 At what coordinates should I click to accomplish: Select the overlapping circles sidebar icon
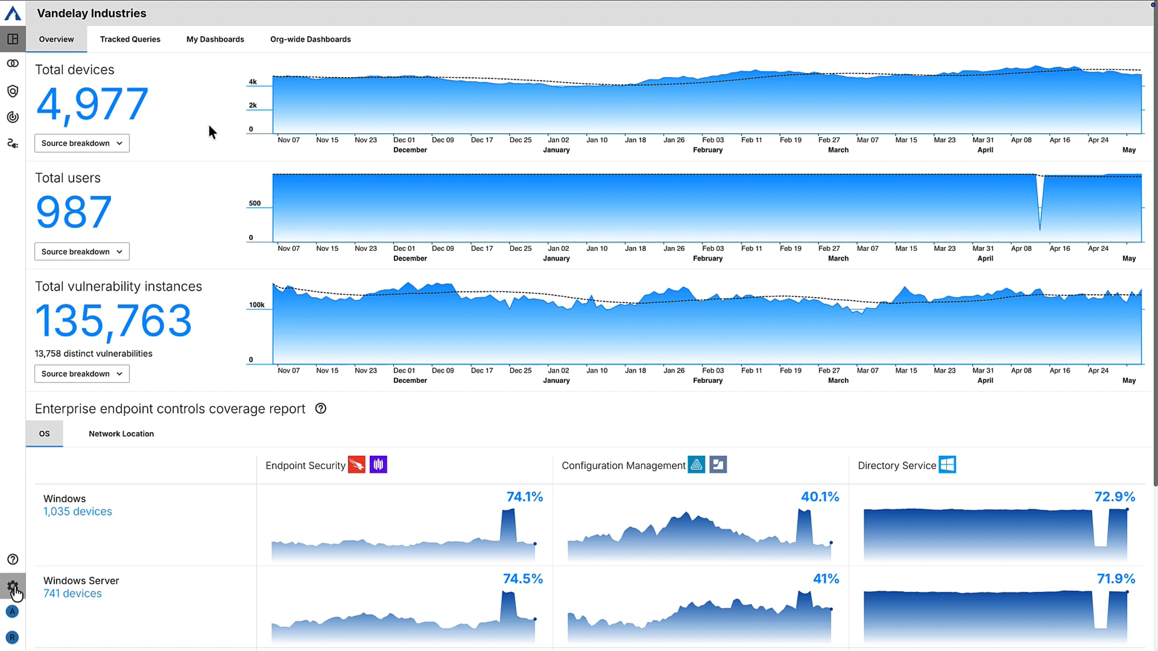pyautogui.click(x=13, y=64)
